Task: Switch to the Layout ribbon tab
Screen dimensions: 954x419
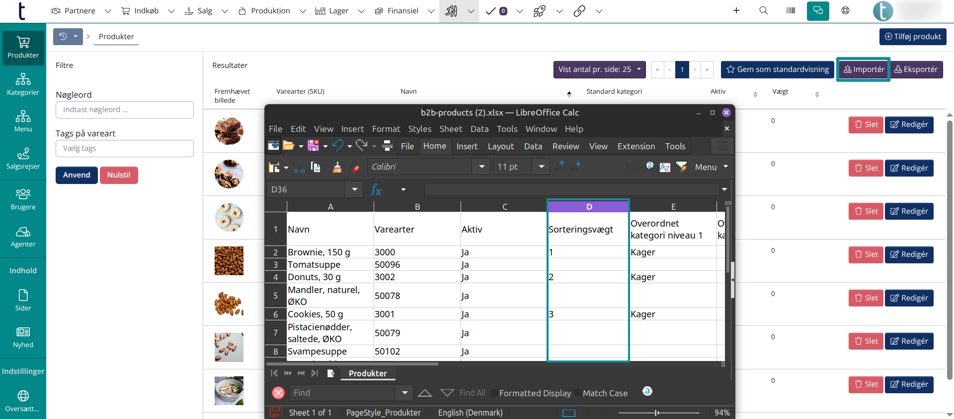Action: click(500, 146)
